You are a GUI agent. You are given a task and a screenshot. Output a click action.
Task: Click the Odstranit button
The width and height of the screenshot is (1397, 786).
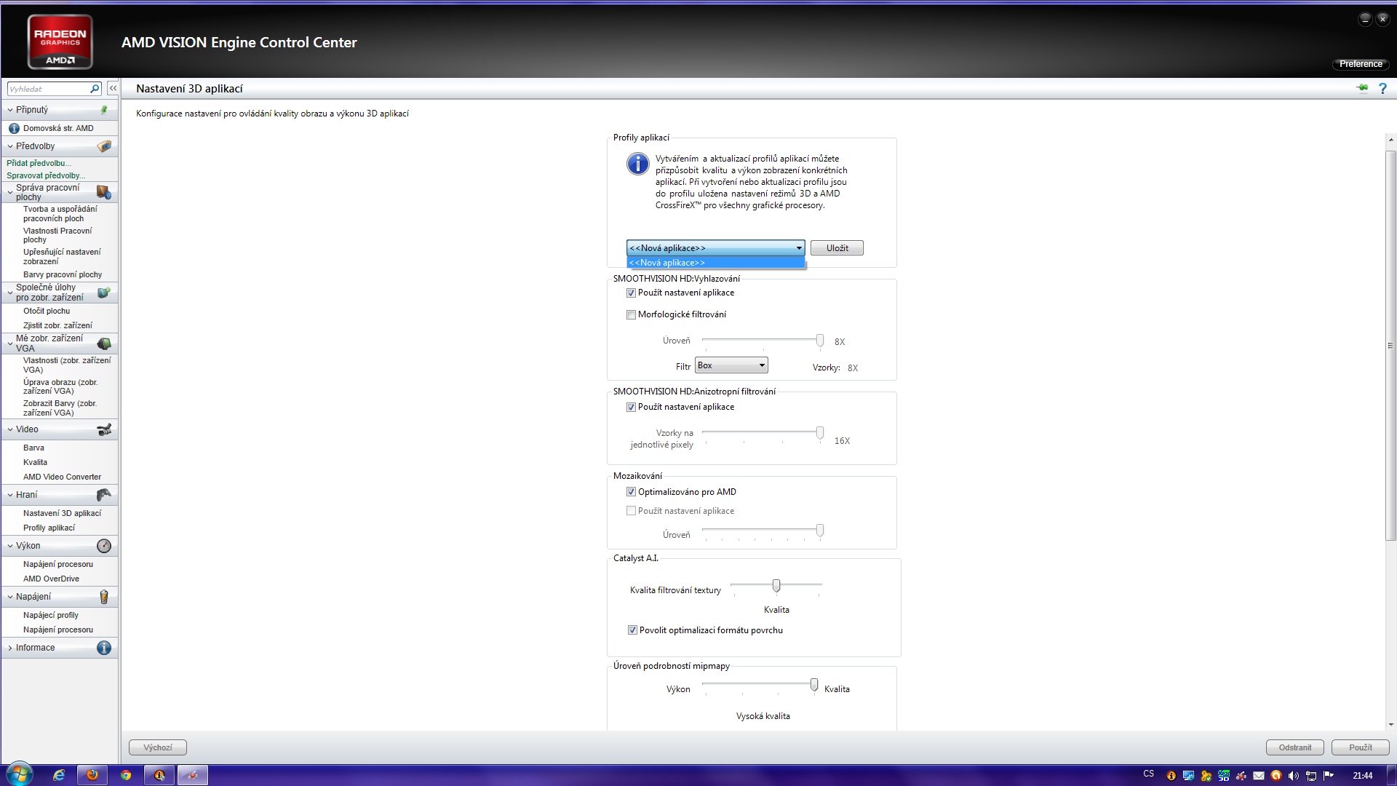tap(1295, 747)
